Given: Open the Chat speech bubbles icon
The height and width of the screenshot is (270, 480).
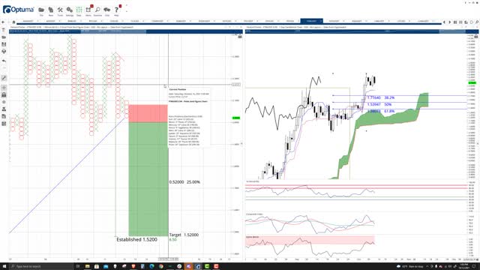Looking at the screenshot, I should (x=106, y=10).
